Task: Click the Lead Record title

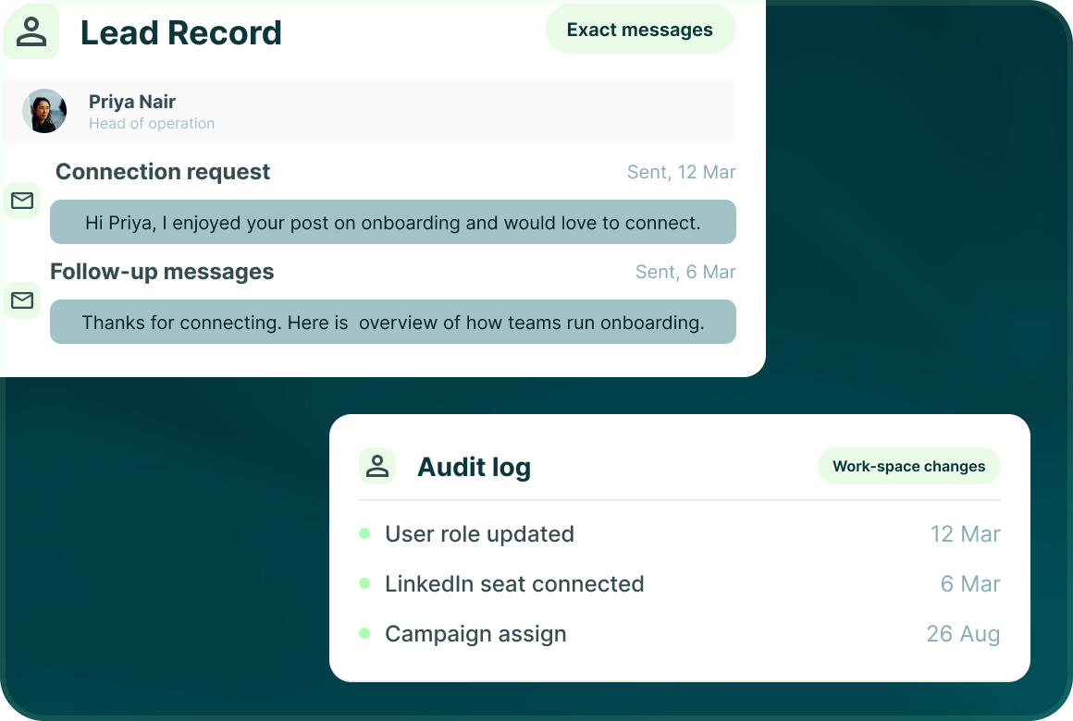Action: click(x=180, y=33)
